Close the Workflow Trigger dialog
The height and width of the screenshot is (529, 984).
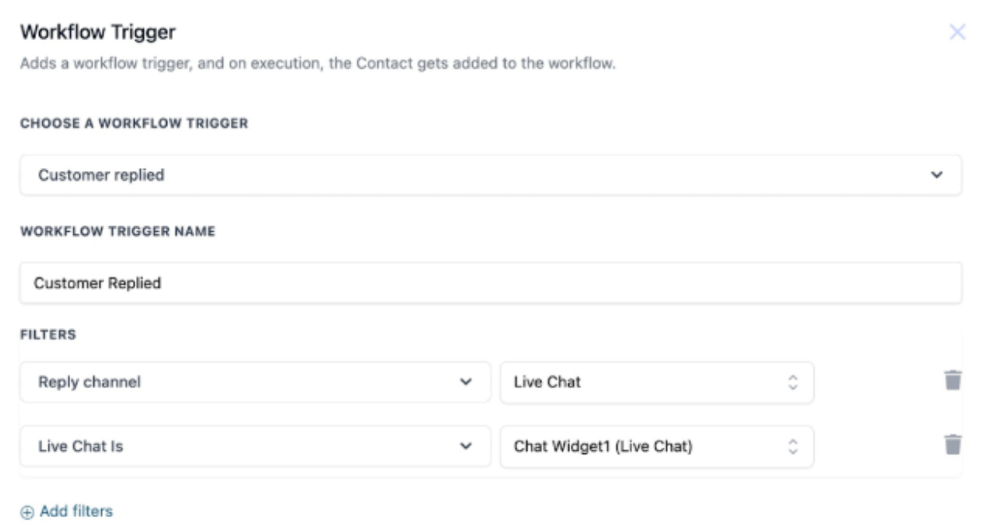(957, 33)
